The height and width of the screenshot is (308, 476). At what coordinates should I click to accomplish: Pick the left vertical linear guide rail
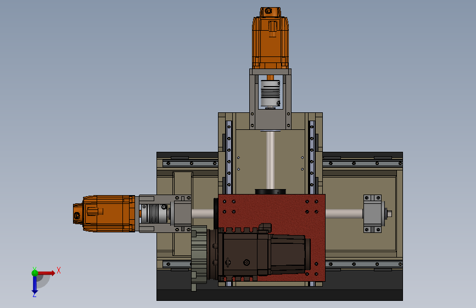(x=229, y=157)
